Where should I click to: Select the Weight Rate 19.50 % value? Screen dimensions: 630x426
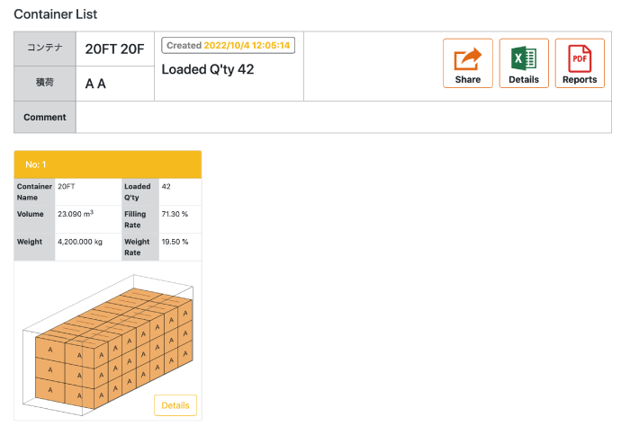175,242
